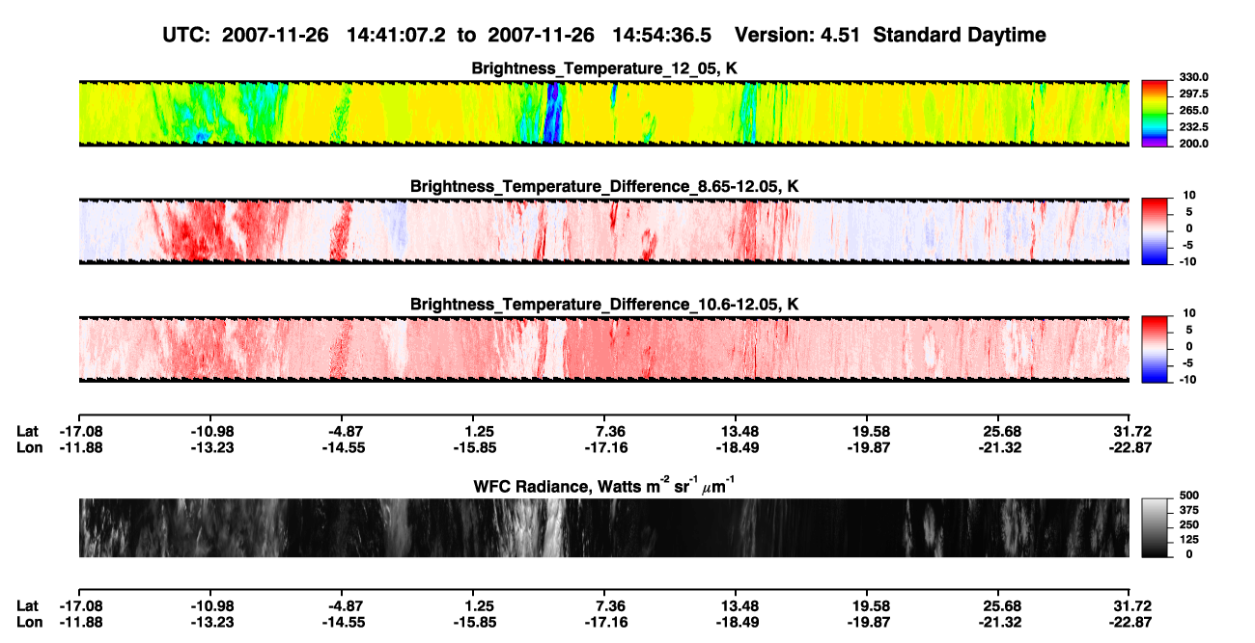This screenshot has height=643, width=1255.
Task: Click the grayscale colorbar for WFC Radiance
Action: click(1156, 527)
